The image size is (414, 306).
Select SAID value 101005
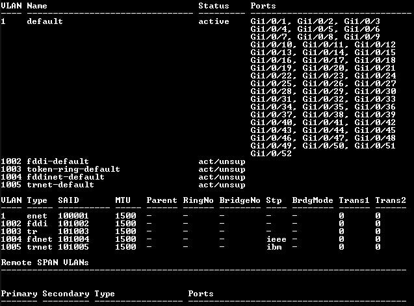(x=73, y=247)
